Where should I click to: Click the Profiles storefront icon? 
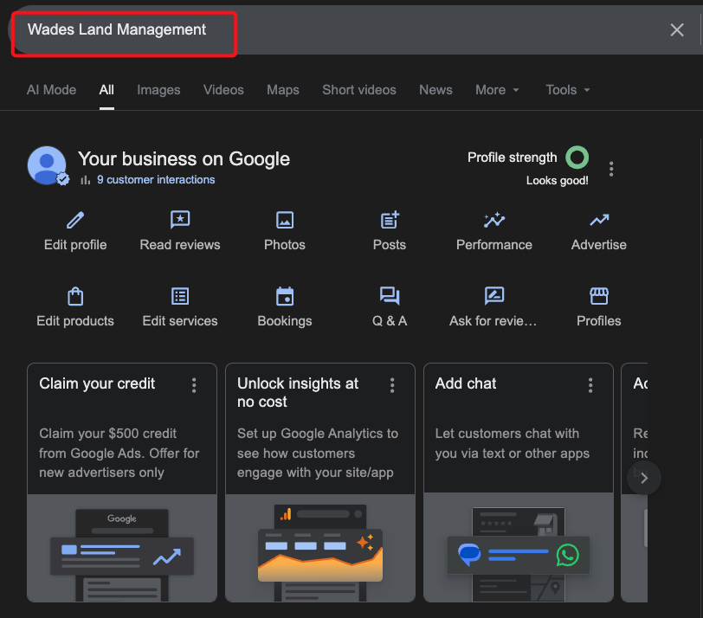click(599, 297)
